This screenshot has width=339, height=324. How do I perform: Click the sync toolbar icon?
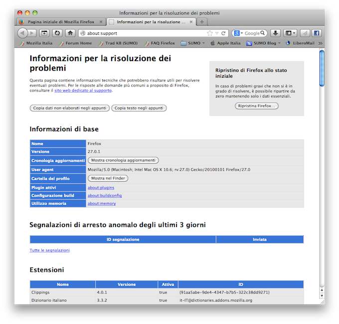tap(57, 33)
